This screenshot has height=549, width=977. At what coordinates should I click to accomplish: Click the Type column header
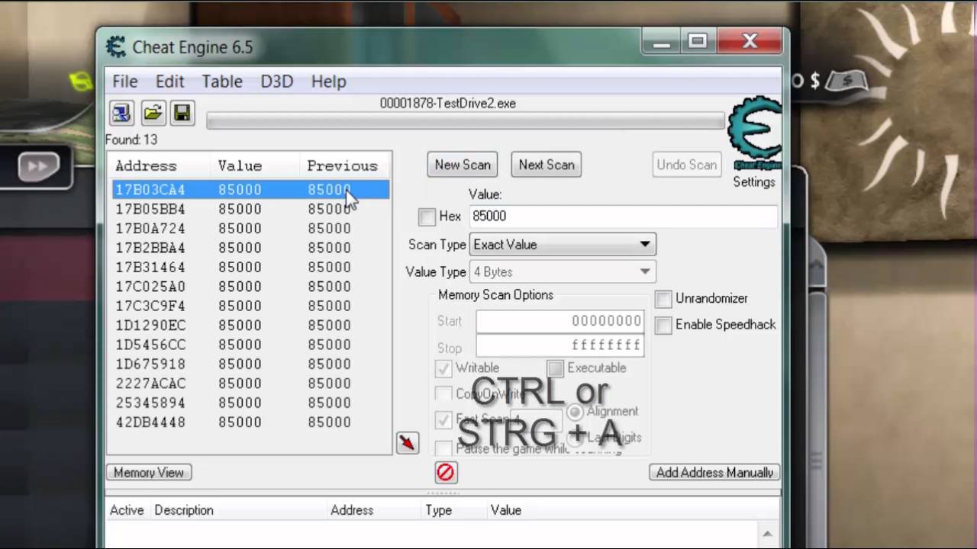(438, 510)
